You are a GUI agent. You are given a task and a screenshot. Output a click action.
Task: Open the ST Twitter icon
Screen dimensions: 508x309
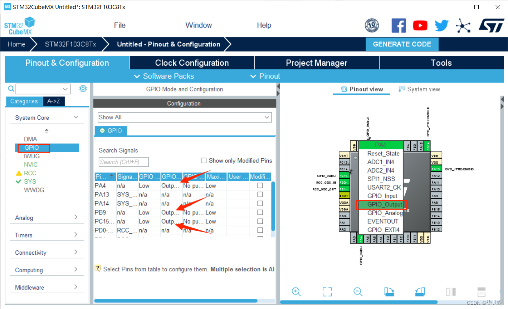(441, 25)
